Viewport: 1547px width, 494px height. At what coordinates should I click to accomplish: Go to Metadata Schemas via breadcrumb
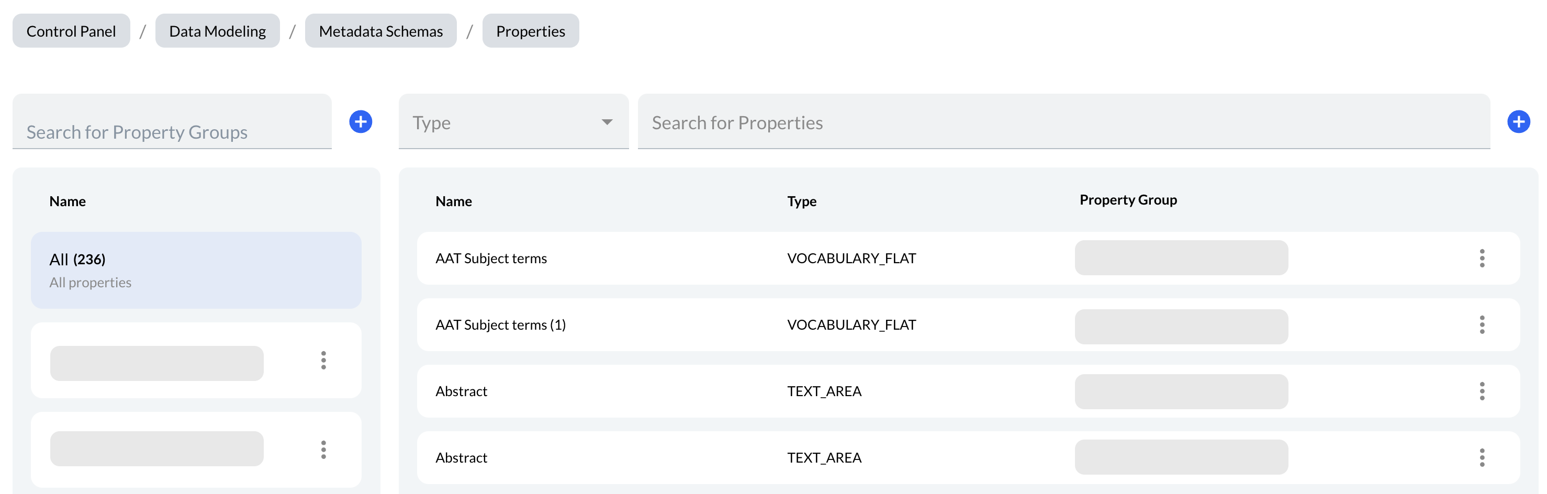pyautogui.click(x=381, y=30)
